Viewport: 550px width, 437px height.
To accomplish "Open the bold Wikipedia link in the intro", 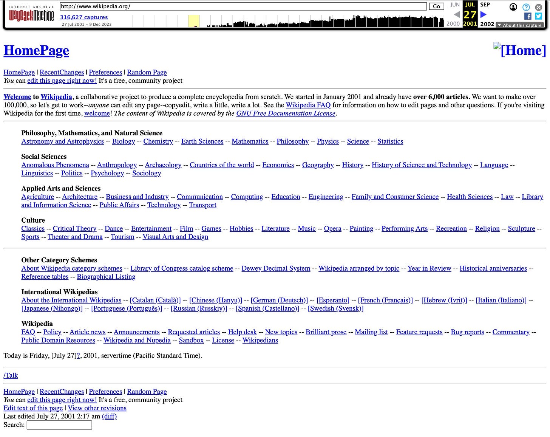I will (x=56, y=97).
